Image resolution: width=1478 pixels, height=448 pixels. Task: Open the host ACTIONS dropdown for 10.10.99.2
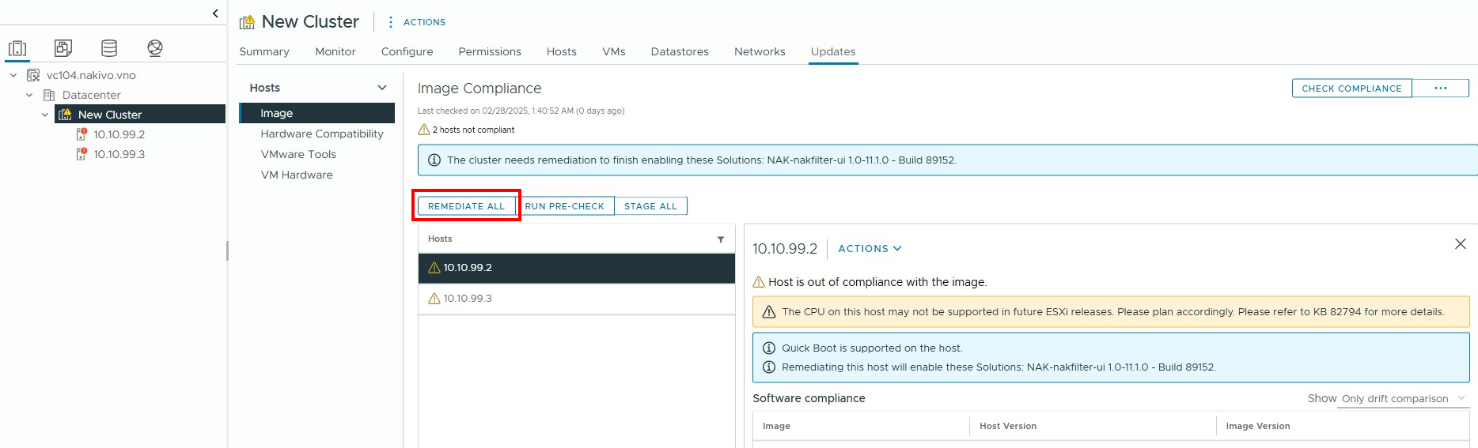pyautogui.click(x=869, y=249)
